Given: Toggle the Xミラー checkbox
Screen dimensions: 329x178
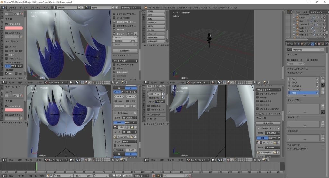Looking at the screenshot, I should [x=7, y=55].
